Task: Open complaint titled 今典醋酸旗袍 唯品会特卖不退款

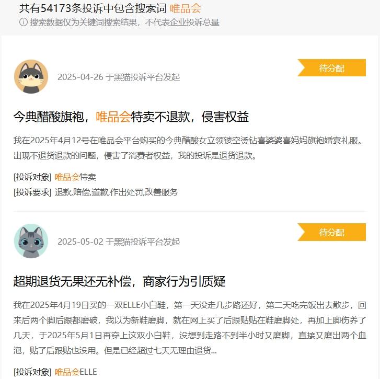Action: coord(131,117)
